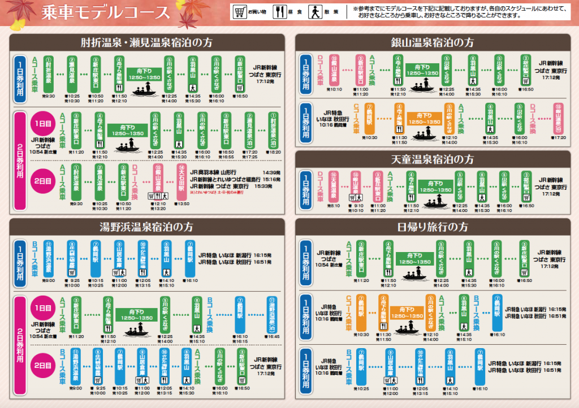Select the 肘折温泉・瀬見温泉宿泊の方 header
This screenshot has height=408, width=579.
(147, 42)
